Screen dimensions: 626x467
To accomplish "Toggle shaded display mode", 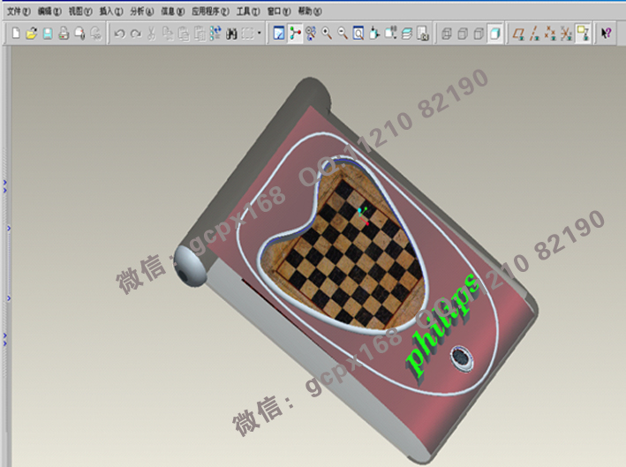I will 495,34.
